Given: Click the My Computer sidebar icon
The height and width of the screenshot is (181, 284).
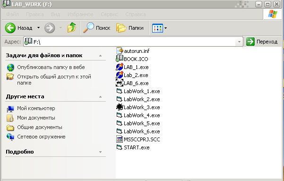Looking at the screenshot, I should pyautogui.click(x=10, y=109).
